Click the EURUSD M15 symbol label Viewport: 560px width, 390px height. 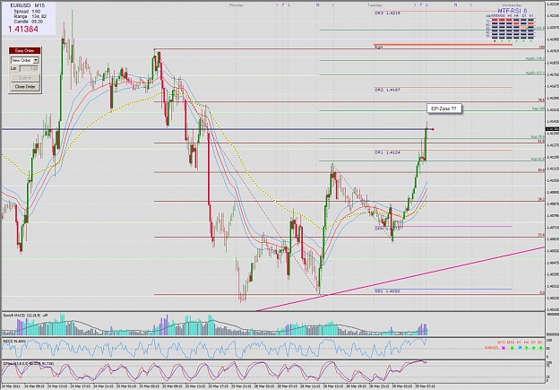[x=27, y=5]
